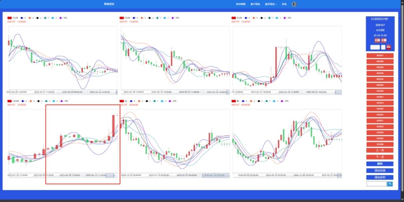Open the 实时数据 menu item

click(240, 4)
